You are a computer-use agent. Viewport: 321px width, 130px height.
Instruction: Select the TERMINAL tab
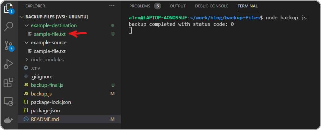pyautogui.click(x=247, y=6)
